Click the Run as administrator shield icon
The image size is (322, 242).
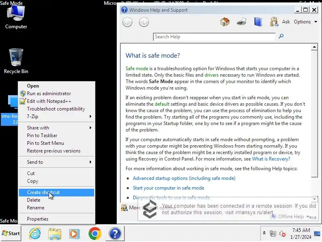(x=23, y=94)
